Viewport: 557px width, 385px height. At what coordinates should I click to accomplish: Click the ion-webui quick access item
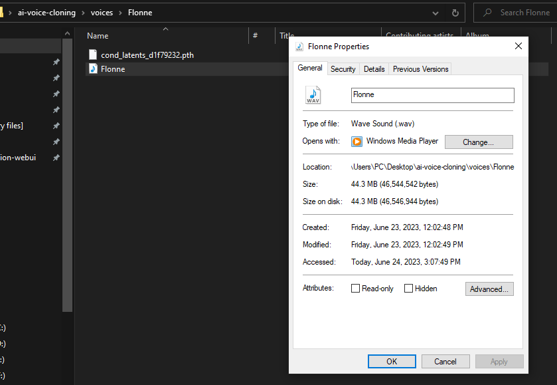(18, 158)
